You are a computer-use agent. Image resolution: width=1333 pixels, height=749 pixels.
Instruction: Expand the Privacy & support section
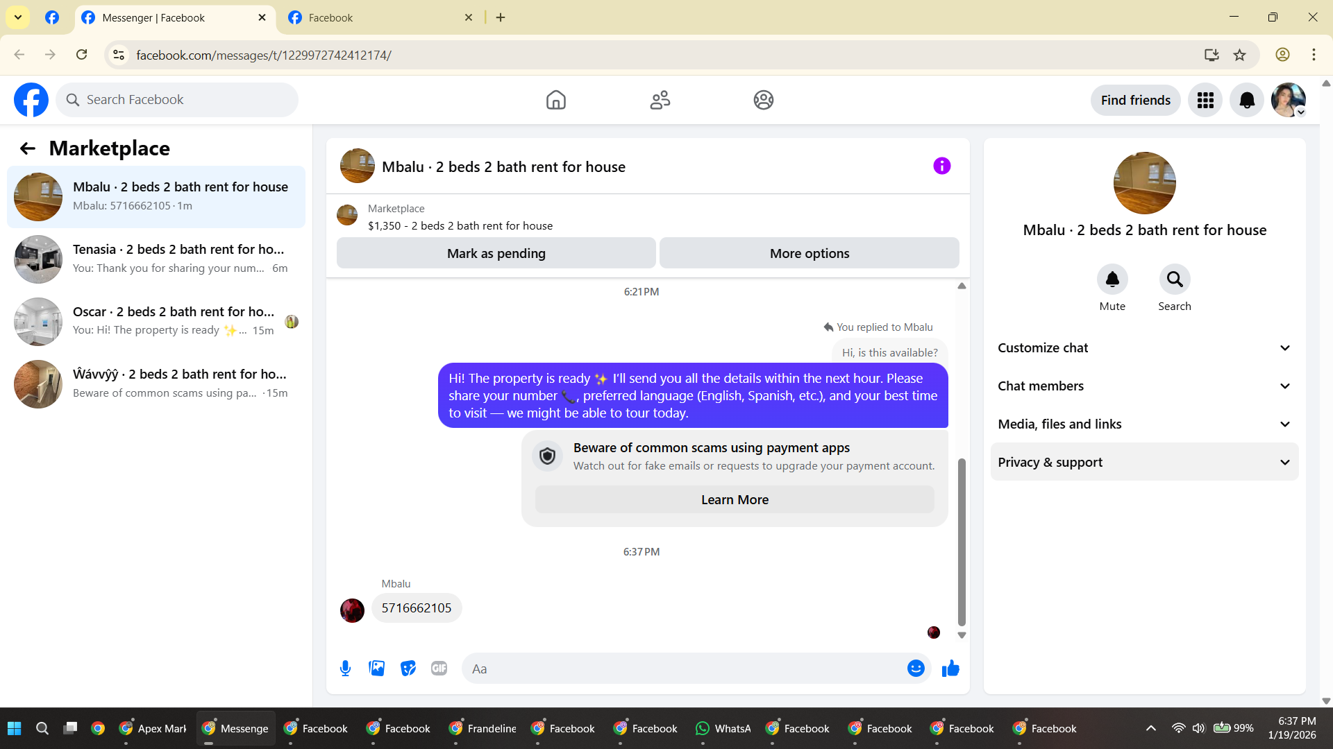pos(1144,463)
